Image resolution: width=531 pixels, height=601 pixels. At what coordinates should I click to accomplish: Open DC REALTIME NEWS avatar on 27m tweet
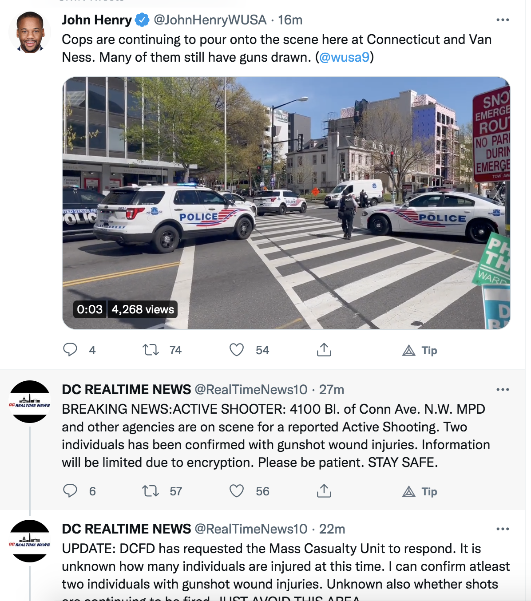pos(30,402)
